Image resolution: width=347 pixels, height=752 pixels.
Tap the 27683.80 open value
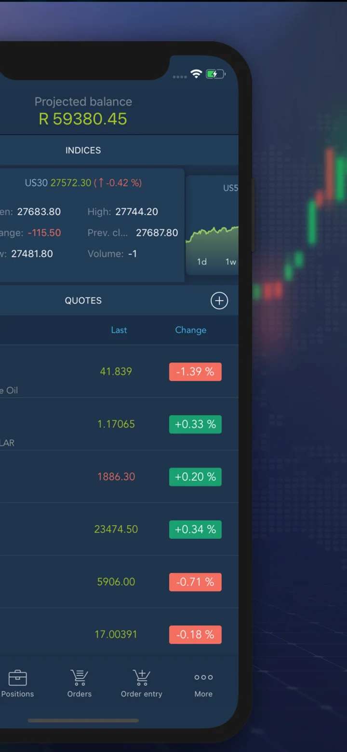[x=39, y=212]
